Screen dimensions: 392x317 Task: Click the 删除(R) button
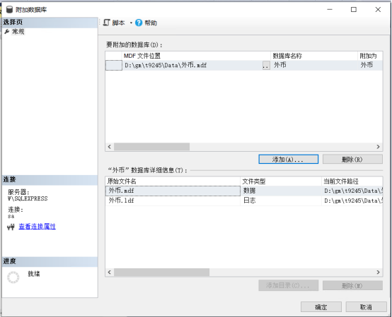pyautogui.click(x=352, y=159)
